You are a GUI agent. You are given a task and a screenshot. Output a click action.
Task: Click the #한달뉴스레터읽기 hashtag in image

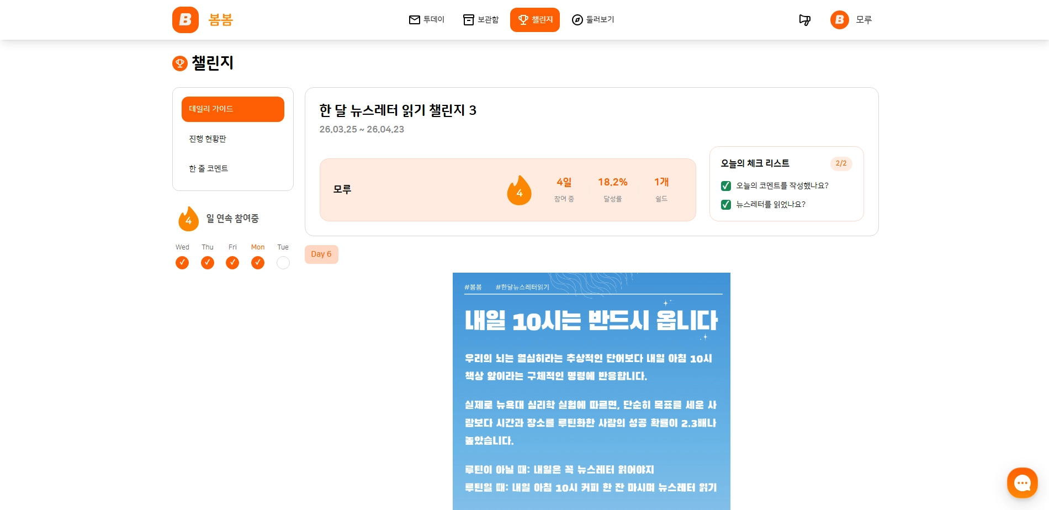[x=522, y=288]
